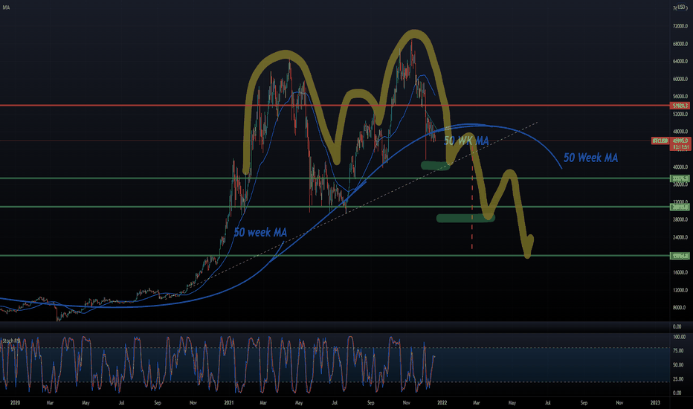Select the '50 Week MA' annotation at right
The height and width of the screenshot is (409, 693).
(590, 158)
